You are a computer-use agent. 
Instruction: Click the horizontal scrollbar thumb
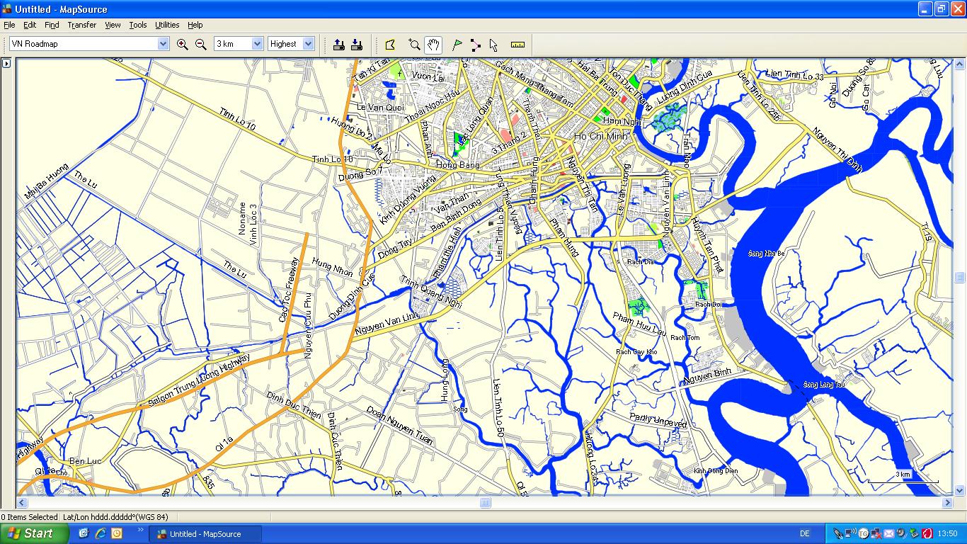point(486,503)
